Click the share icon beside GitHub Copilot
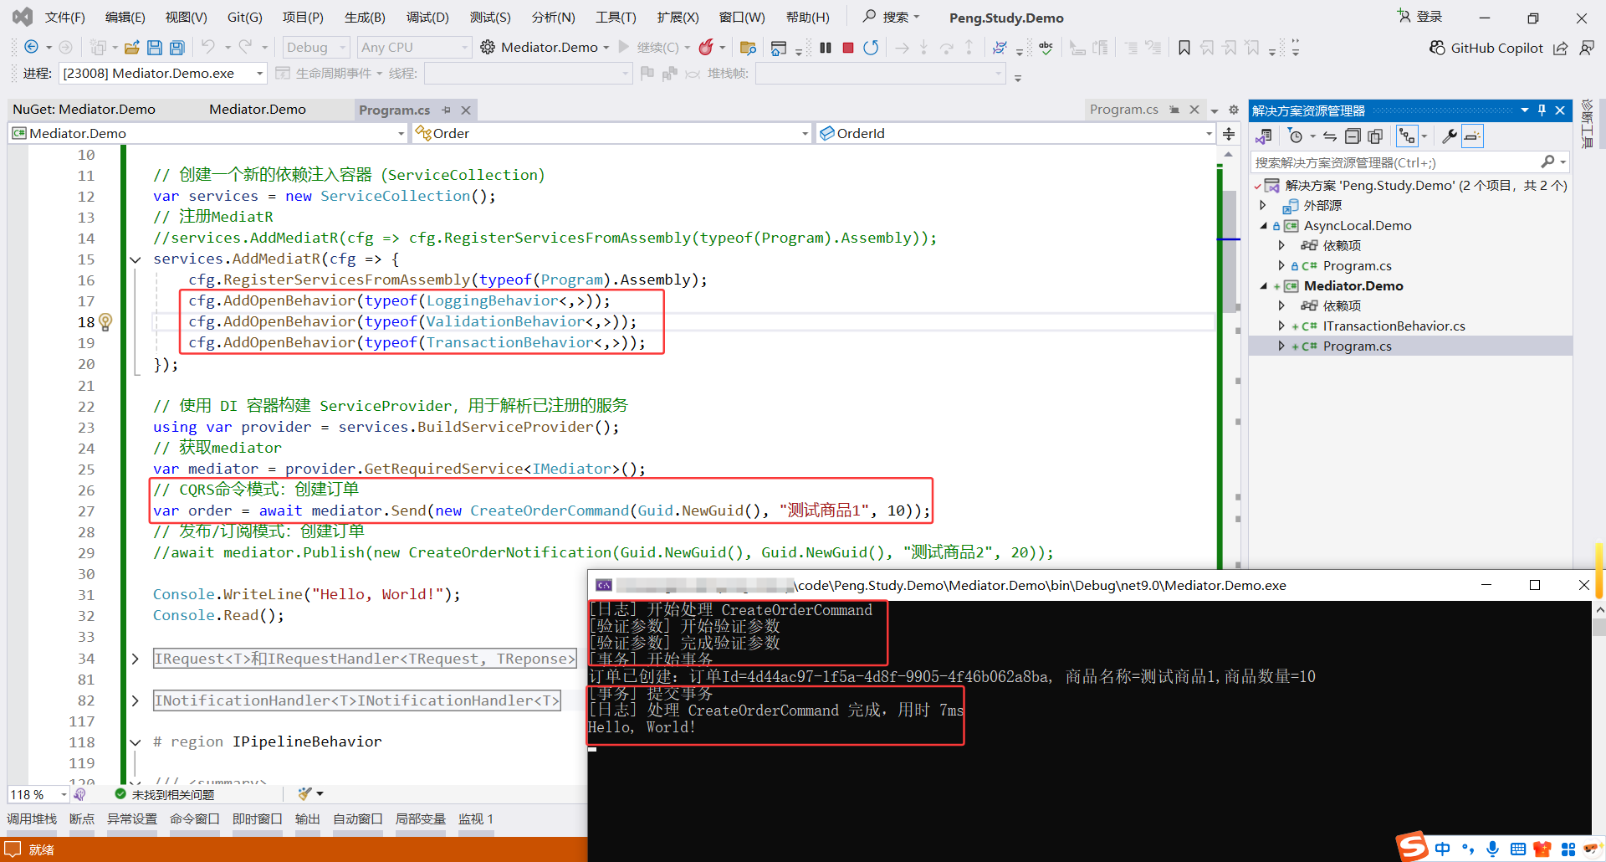1606x862 pixels. pos(1561,48)
